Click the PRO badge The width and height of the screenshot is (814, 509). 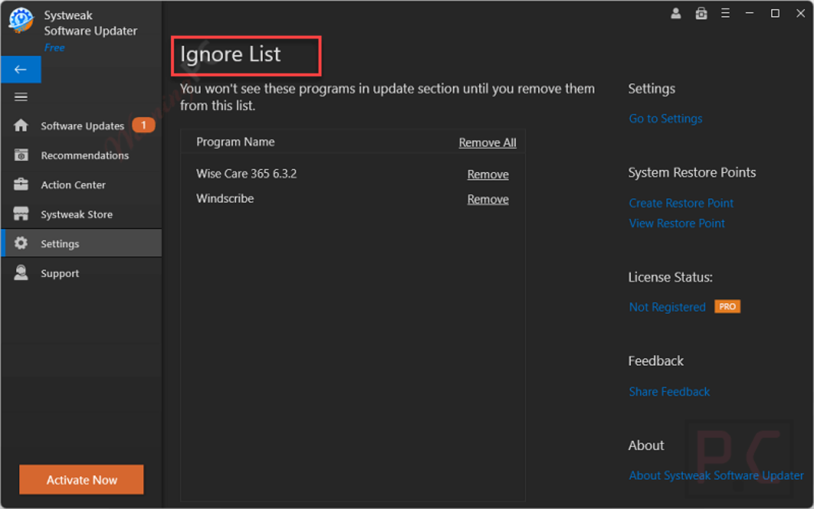tap(727, 306)
